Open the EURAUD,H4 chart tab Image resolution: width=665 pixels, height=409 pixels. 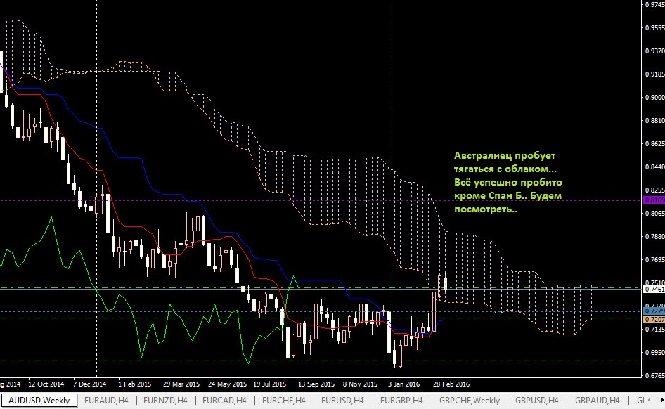(x=106, y=401)
